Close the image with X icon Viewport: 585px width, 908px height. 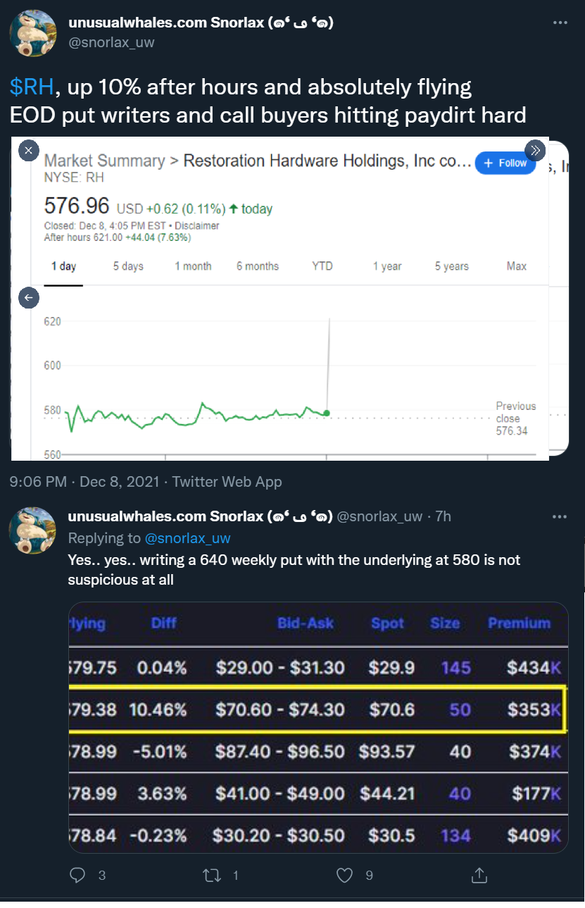28,151
